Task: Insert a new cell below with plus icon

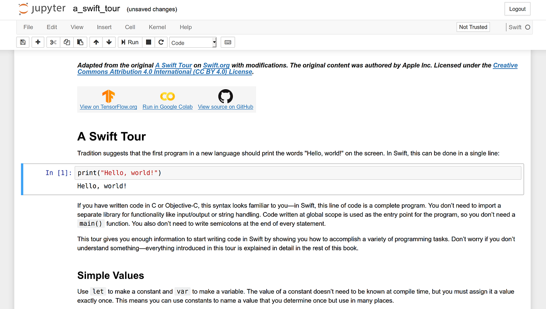Action: coord(38,42)
